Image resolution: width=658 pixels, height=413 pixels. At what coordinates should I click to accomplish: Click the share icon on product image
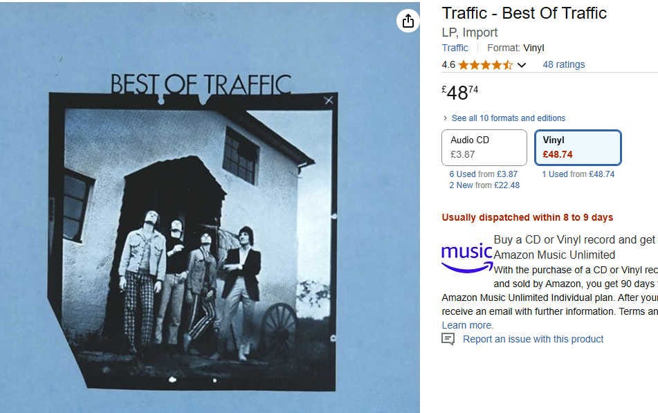pyautogui.click(x=408, y=21)
